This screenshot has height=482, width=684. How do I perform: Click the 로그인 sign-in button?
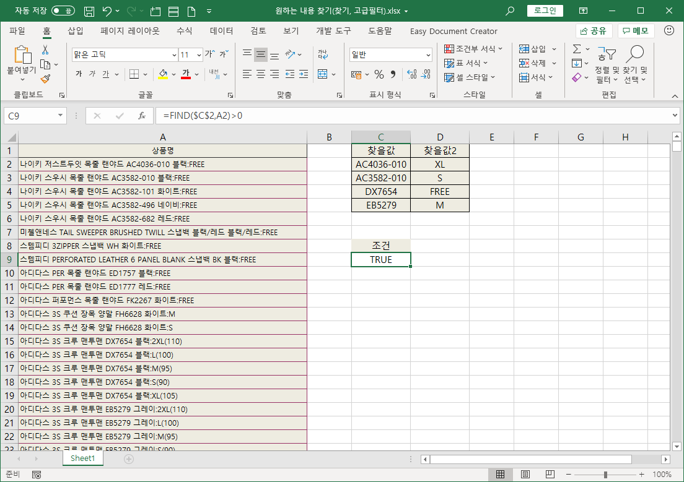pyautogui.click(x=545, y=11)
